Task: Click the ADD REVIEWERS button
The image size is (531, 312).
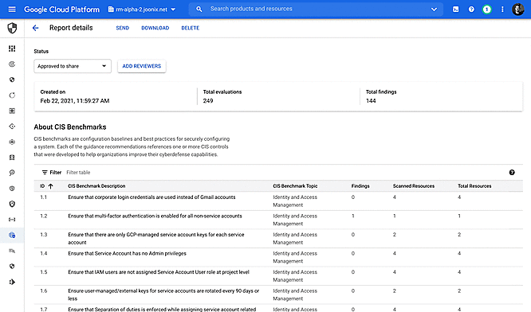Action: coord(142,66)
